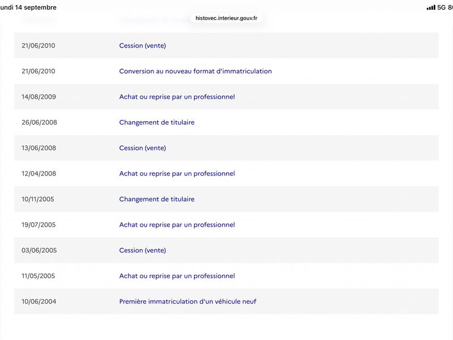453x340 pixels.
Task: Open 'Changement de titulaire' dated 26/06/2008
Action: coord(157,122)
